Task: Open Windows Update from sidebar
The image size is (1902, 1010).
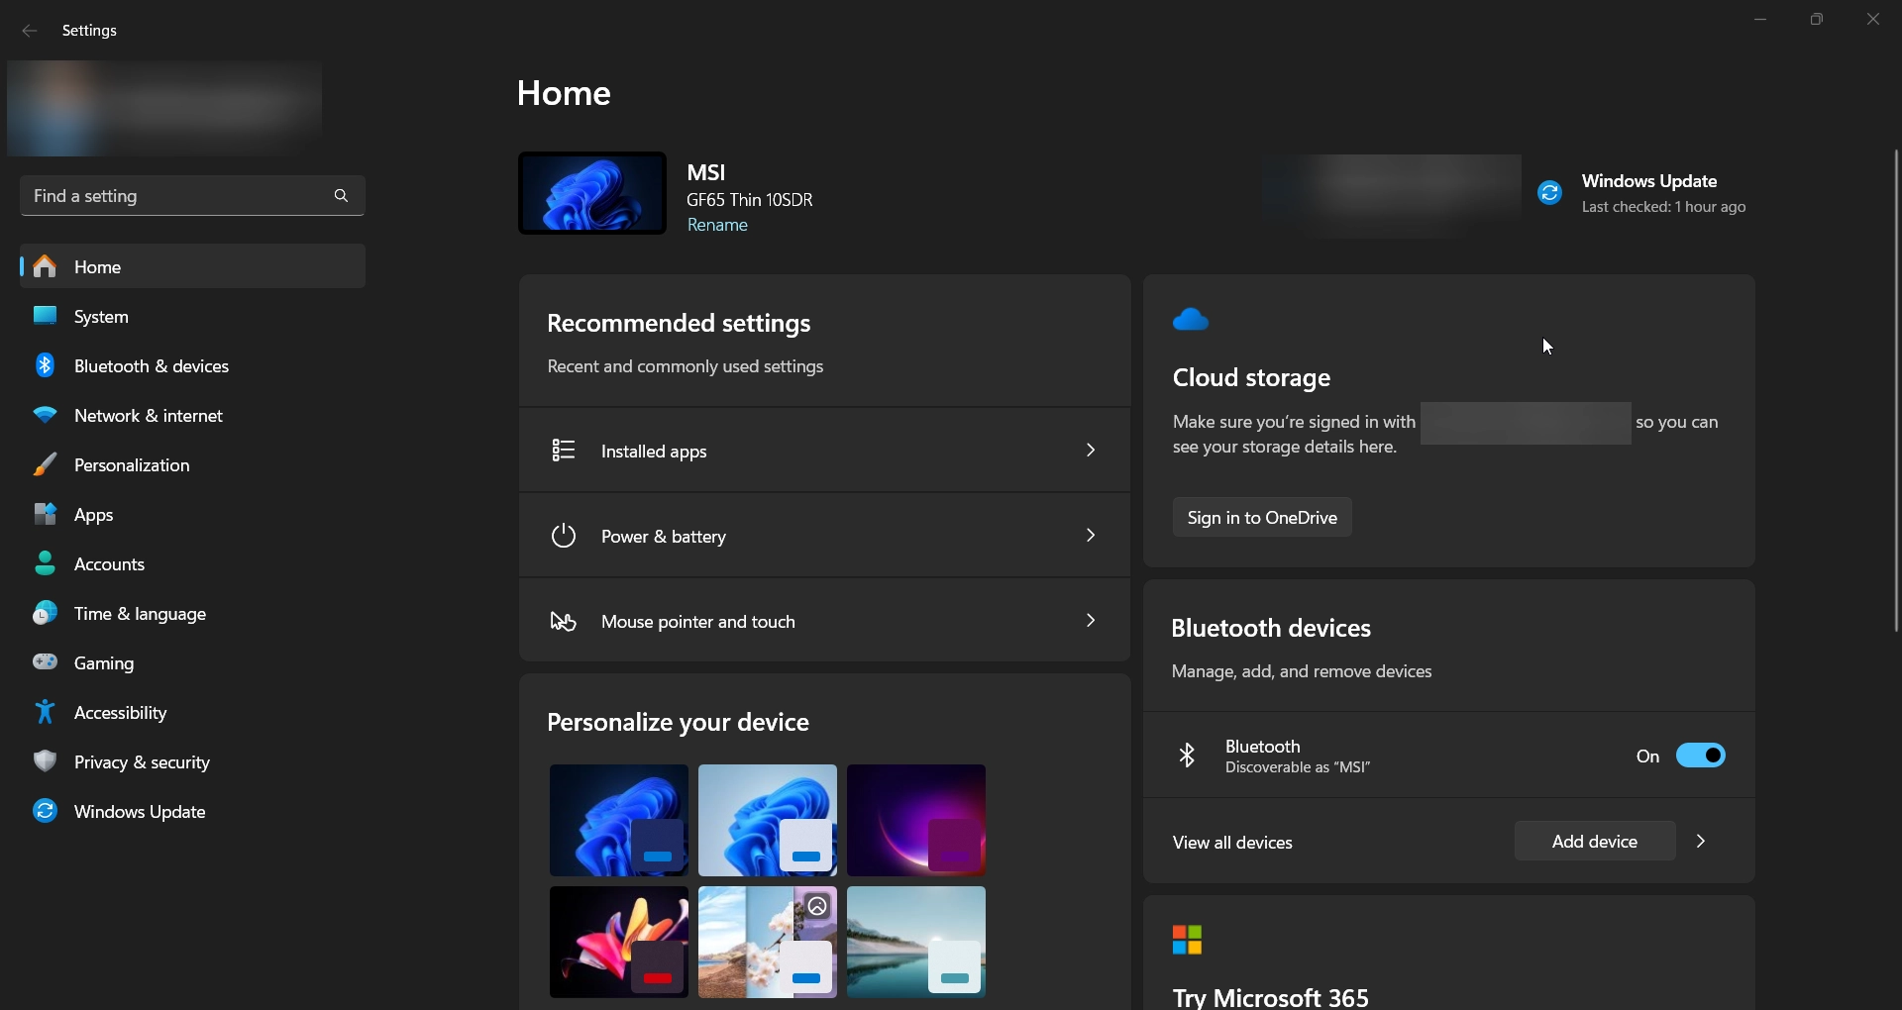Action: [192, 811]
